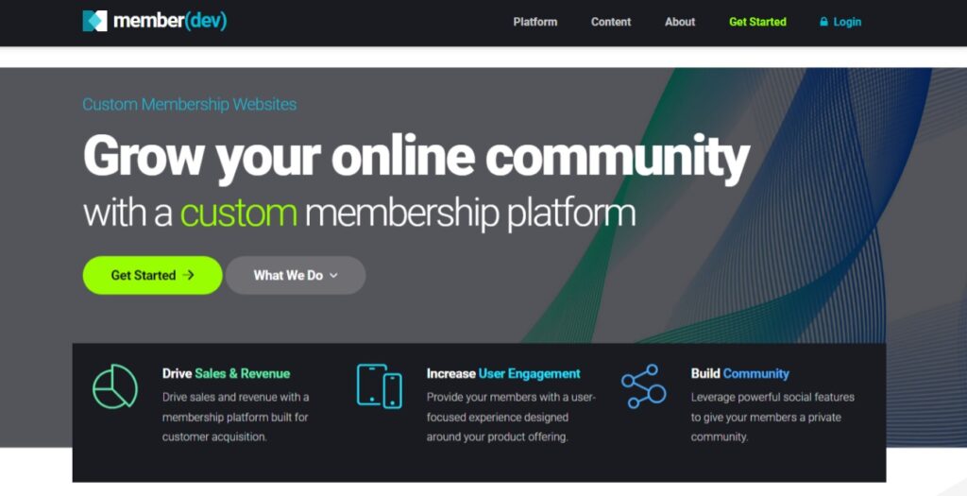This screenshot has height=496, width=967.
Task: Click Drive Sales & Revenue heading
Action: (226, 373)
